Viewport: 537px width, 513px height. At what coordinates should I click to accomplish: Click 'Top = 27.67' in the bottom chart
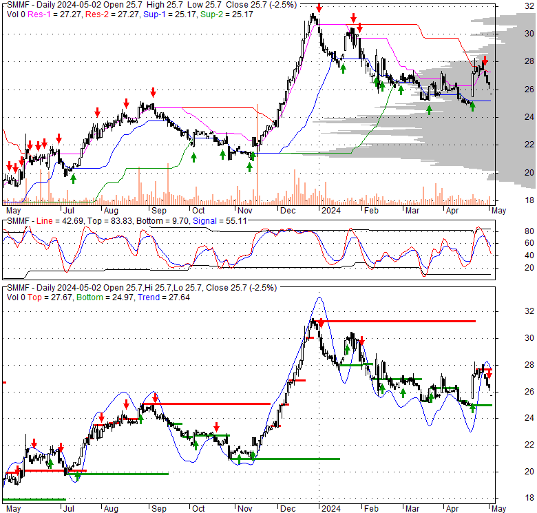click(x=50, y=297)
